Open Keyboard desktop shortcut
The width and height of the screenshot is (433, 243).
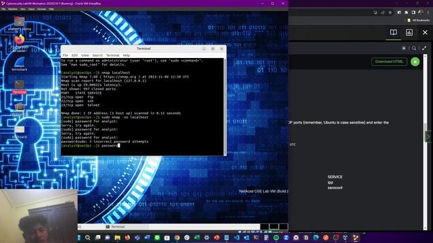(x=20, y=132)
